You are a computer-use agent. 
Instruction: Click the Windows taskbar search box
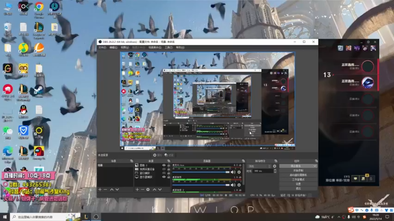click(45, 217)
